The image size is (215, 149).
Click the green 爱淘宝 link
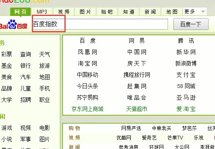pyautogui.click(x=186, y=109)
